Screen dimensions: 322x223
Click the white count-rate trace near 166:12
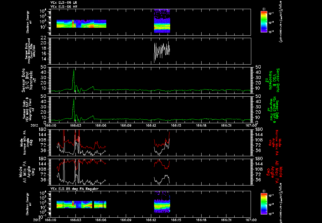click(162, 51)
